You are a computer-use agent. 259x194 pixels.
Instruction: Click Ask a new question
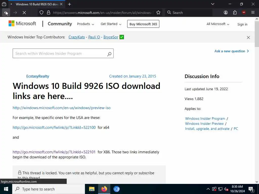[232, 51]
